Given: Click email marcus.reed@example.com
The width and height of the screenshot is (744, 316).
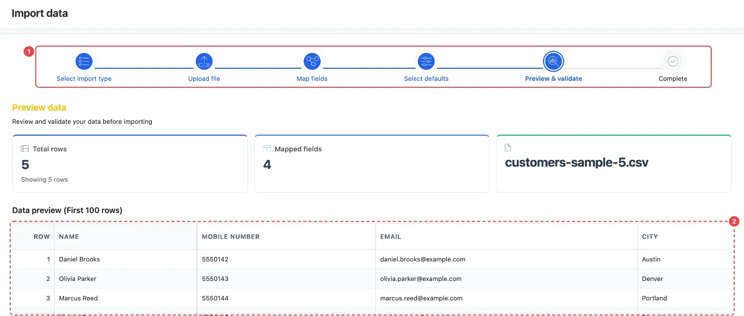Looking at the screenshot, I should coord(421,298).
